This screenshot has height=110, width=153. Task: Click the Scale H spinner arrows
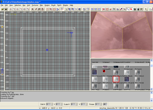pos(76,104)
